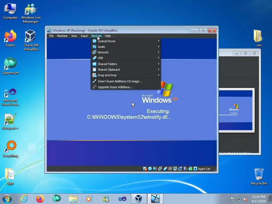Launch Firefox from the taskbar
This screenshot has width=272, height=204.
pos(40,199)
